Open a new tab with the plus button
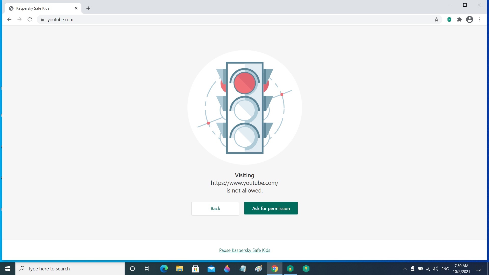This screenshot has width=489, height=275. click(x=88, y=8)
